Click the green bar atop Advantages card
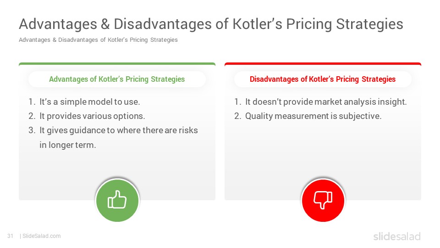Image resolution: width=440 pixels, height=248 pixels. pos(117,64)
